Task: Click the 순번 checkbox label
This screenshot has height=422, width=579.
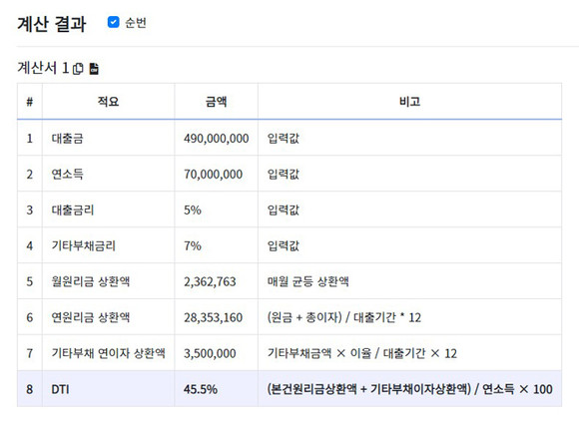Action: pos(136,23)
